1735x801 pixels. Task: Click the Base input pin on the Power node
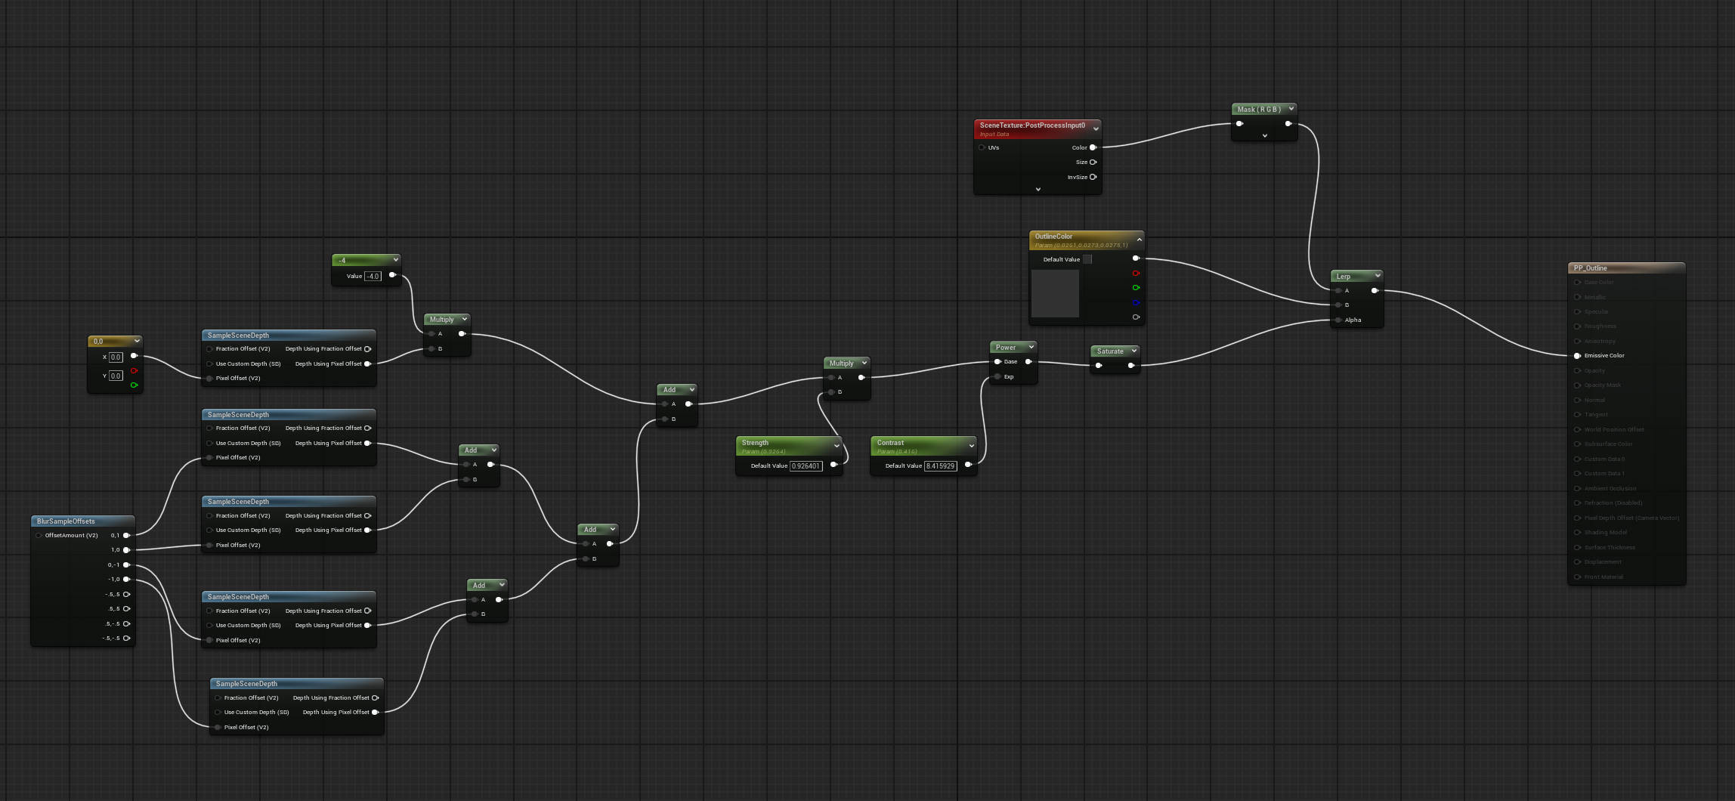pos(997,361)
